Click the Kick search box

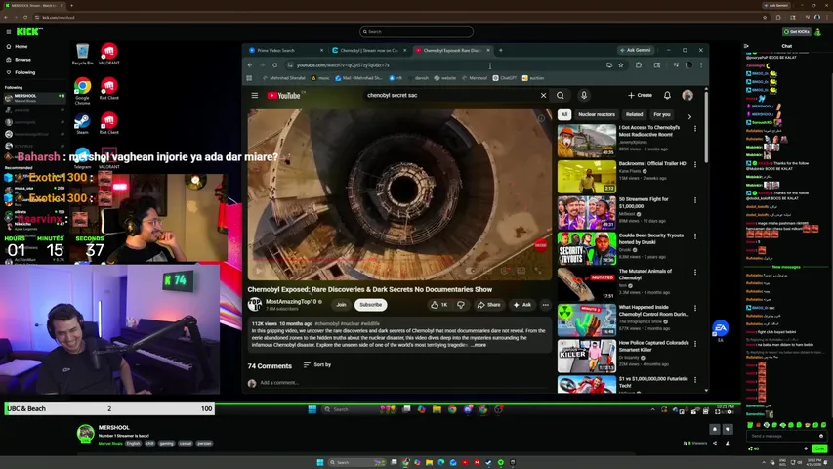pos(416,32)
